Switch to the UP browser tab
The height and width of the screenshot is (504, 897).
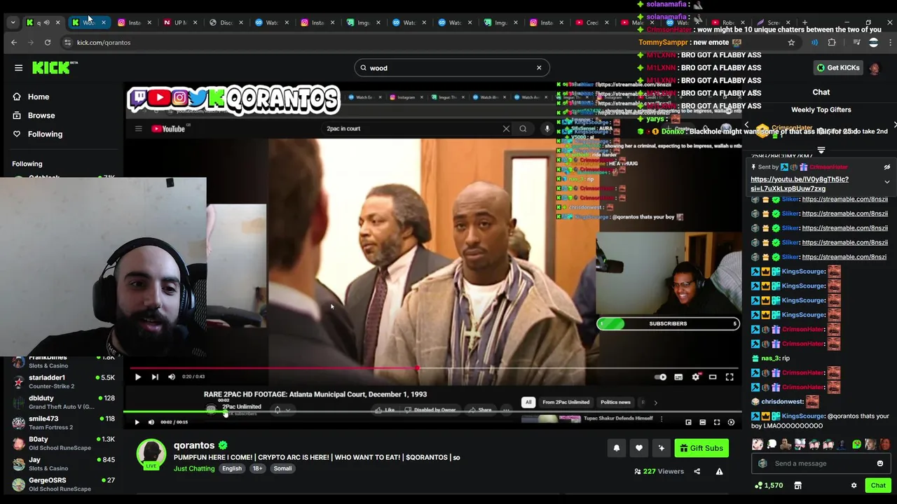tap(180, 22)
